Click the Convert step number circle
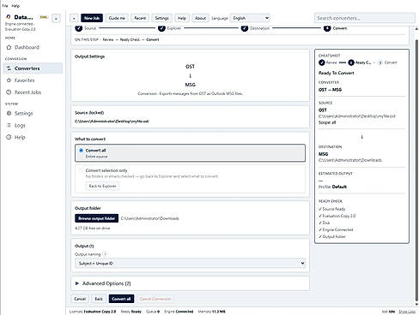Viewport: 419px width, 315px height. point(327,28)
